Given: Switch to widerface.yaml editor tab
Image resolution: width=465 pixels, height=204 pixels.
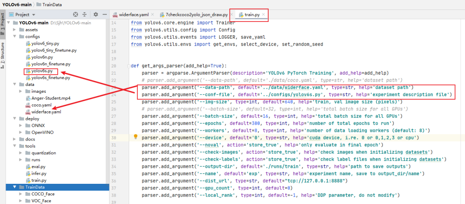Looking at the screenshot, I should (x=133, y=14).
